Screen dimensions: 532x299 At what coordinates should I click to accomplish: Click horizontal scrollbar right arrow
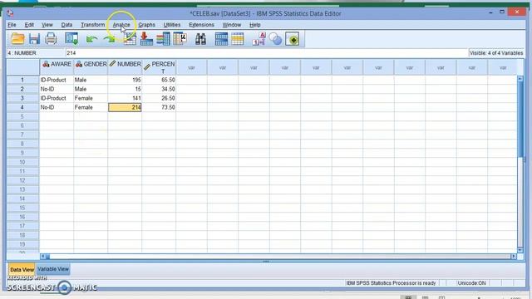tap(514, 257)
